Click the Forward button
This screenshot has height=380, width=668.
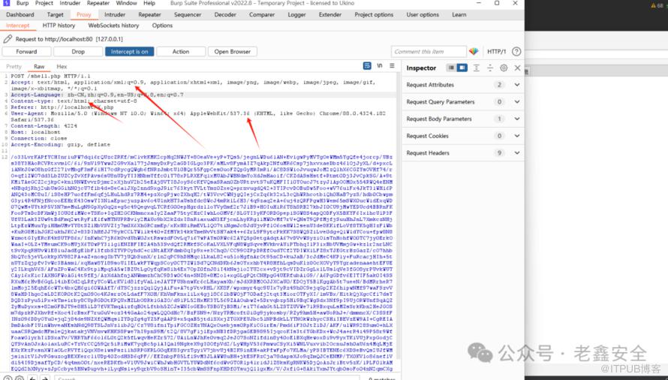coord(26,52)
